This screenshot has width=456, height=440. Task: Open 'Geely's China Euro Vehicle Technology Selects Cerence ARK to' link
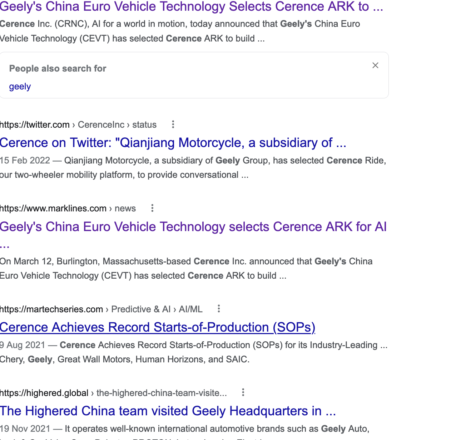[192, 6]
